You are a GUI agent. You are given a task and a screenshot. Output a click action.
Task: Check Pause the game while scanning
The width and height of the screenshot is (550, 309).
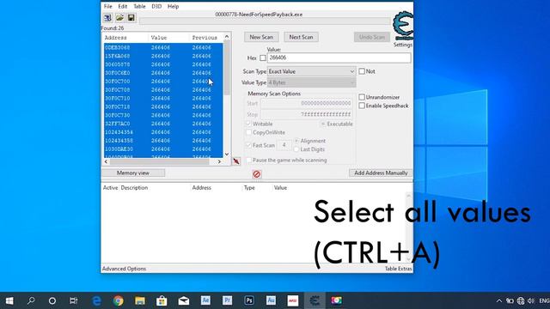coord(248,161)
